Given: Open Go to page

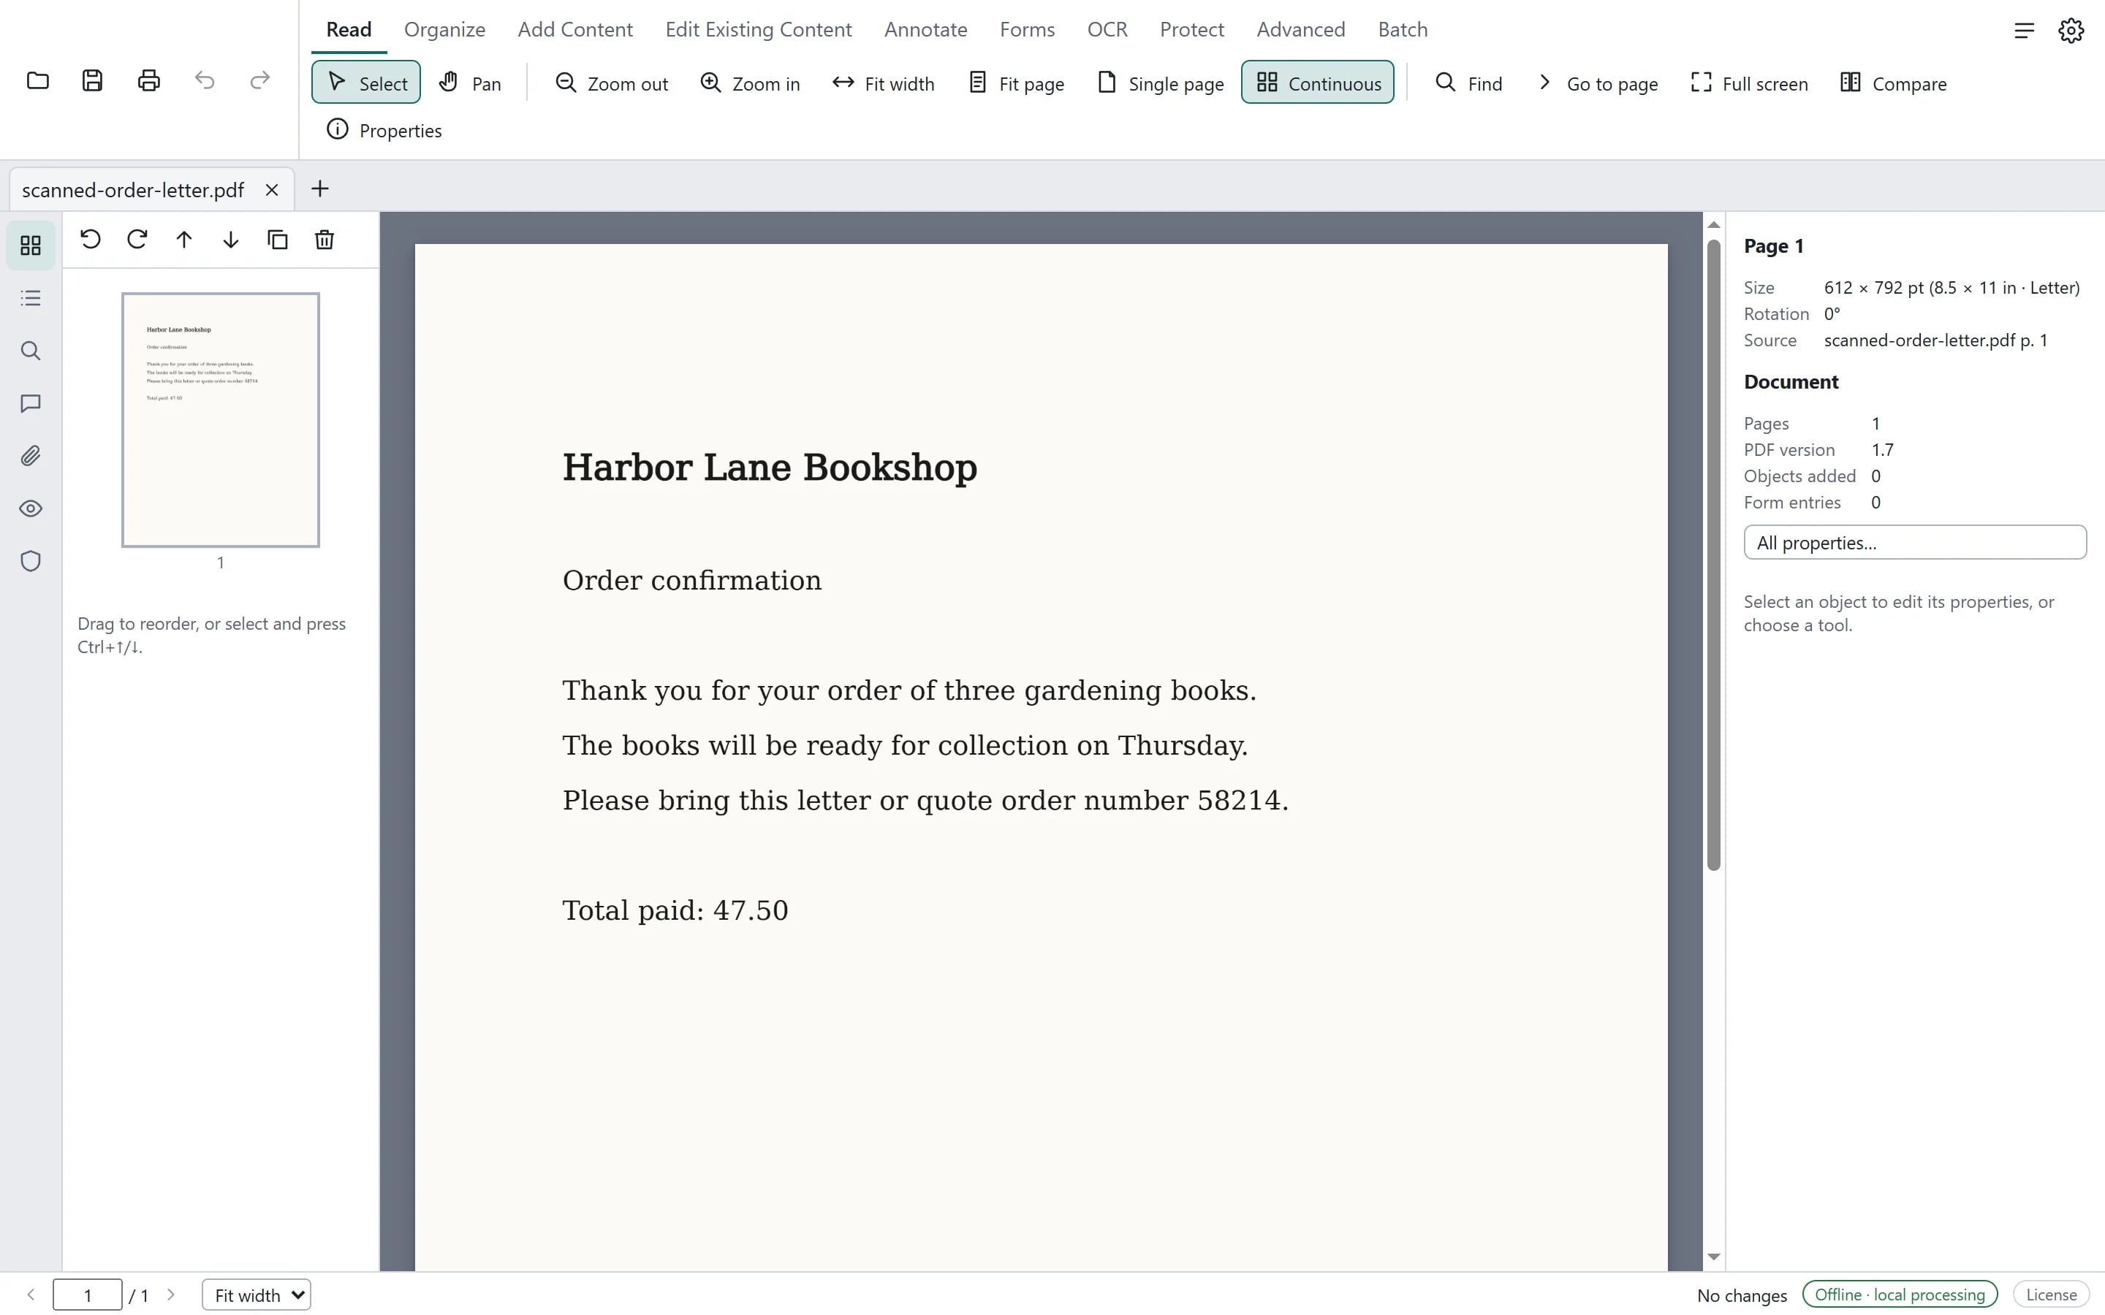Looking at the screenshot, I should [1598, 83].
